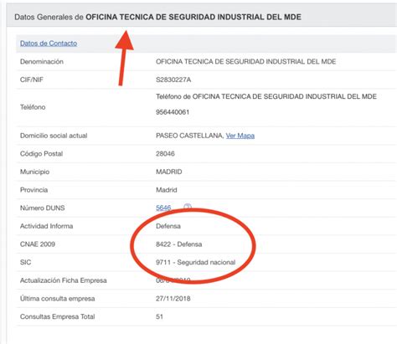Click the Datos Generales header title
The width and height of the screenshot is (397, 344).
[157, 17]
